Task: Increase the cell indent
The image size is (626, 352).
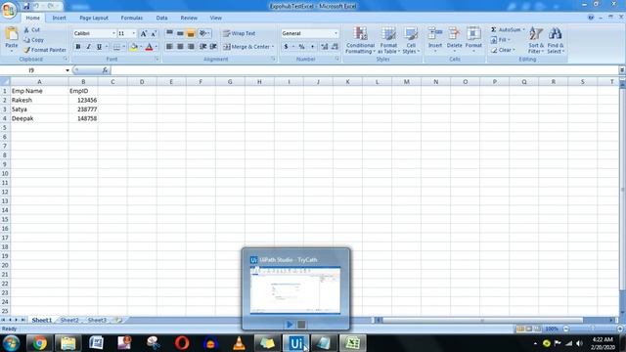Action: click(213, 47)
